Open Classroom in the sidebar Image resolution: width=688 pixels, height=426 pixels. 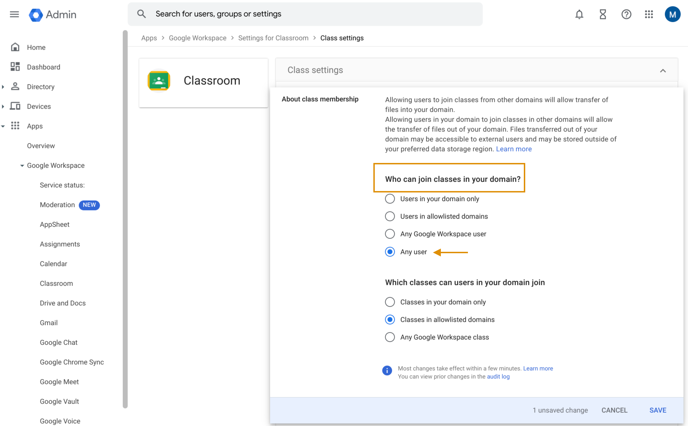tap(56, 283)
